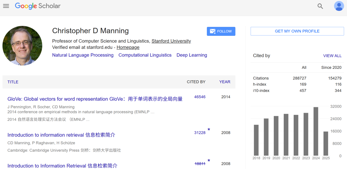
Task: Open the search magnifier icon
Action: (320, 6)
